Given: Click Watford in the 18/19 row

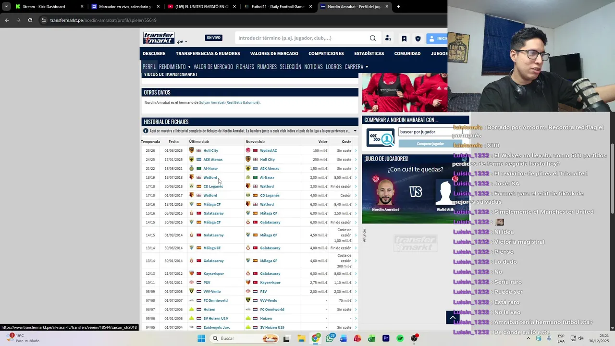Looking at the screenshot, I should point(210,177).
